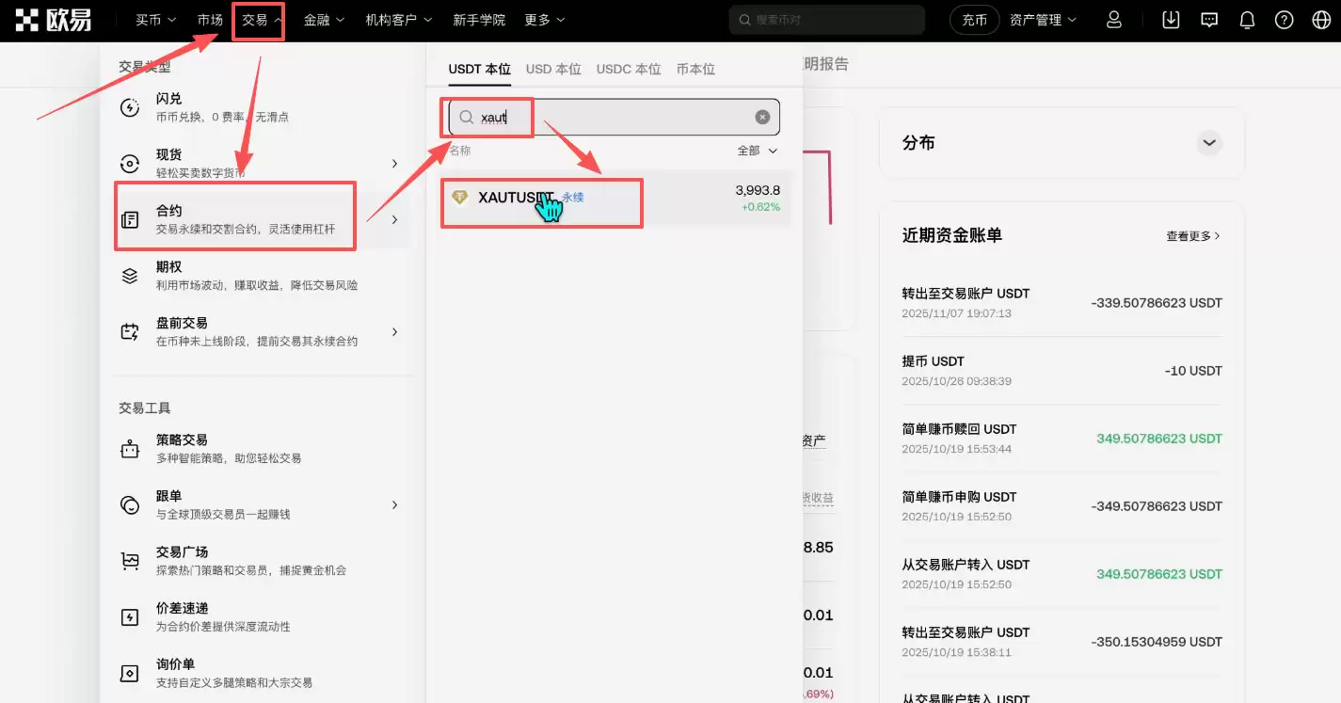
Task: Open the 市场 menu
Action: pos(209,19)
